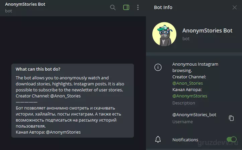Click the Notifications bell icon
Viewport: 242px width, 150px height.
tap(158, 140)
